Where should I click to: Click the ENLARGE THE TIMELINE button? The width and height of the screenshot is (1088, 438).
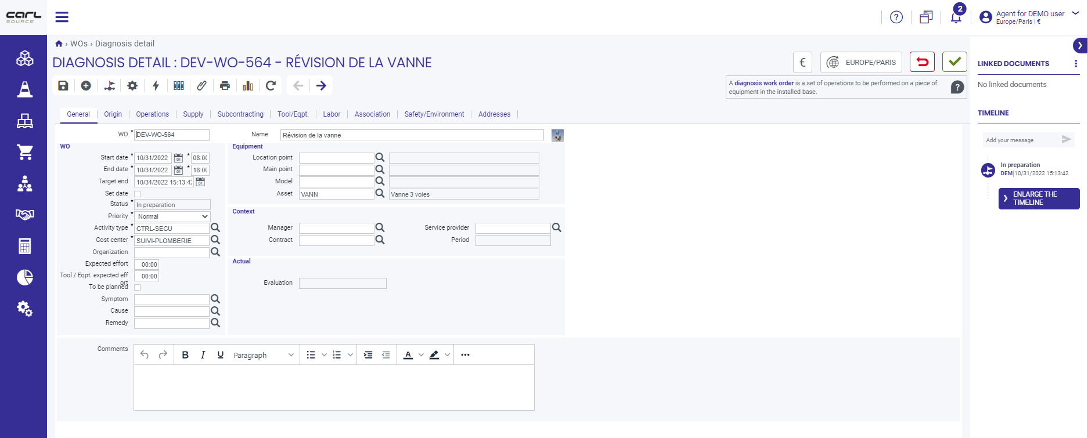click(x=1039, y=198)
